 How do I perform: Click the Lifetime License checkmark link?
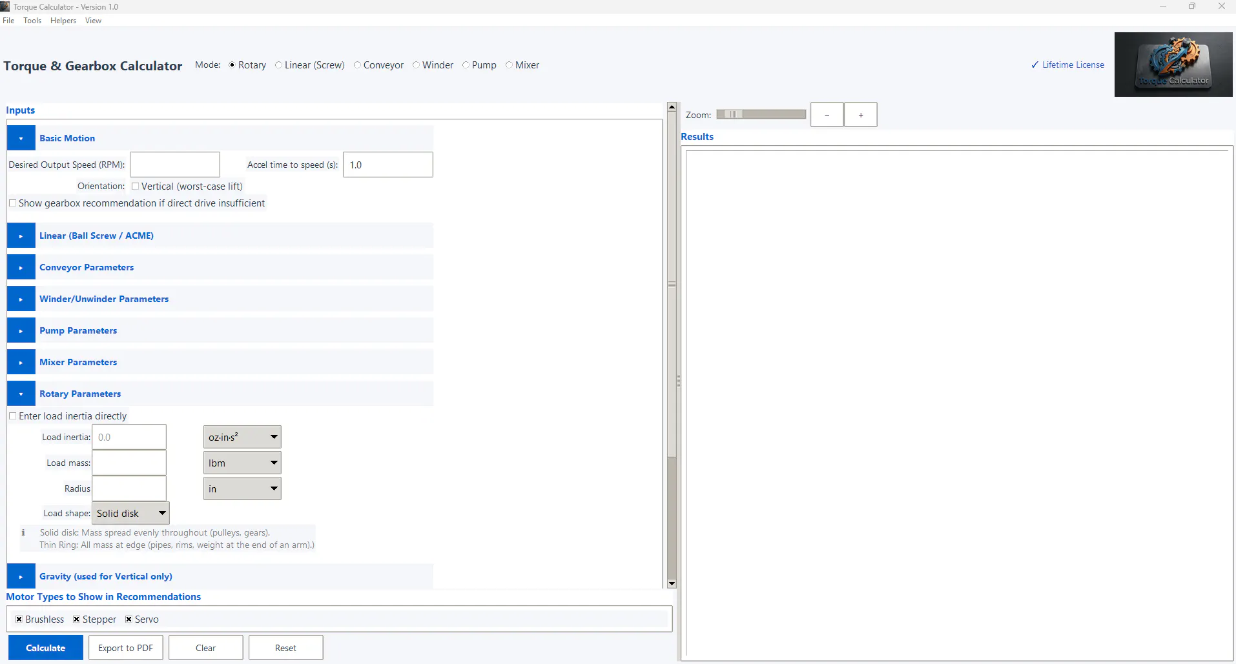[x=1067, y=65]
